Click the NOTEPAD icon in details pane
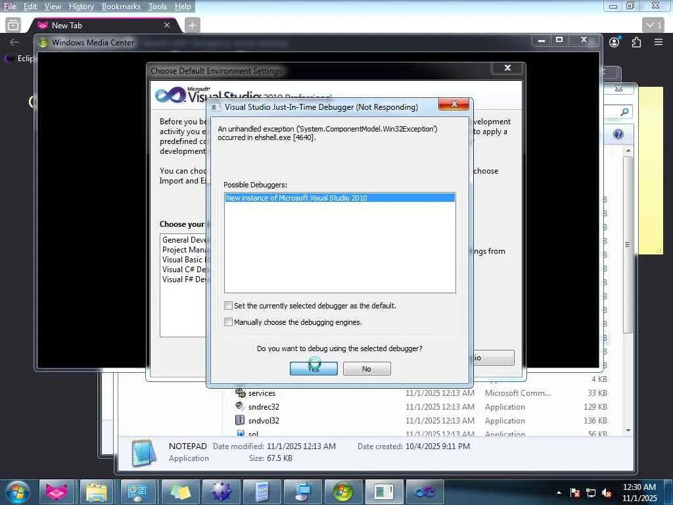Screen dimensions: 673x505 pyautogui.click(x=143, y=452)
